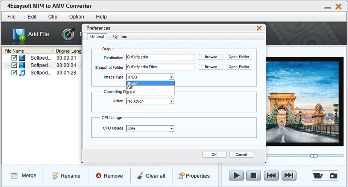Play the preview video

point(236,176)
